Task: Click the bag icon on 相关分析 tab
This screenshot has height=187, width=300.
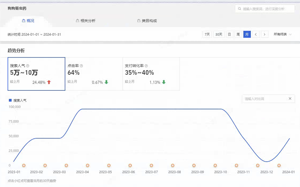Action: 77,21
